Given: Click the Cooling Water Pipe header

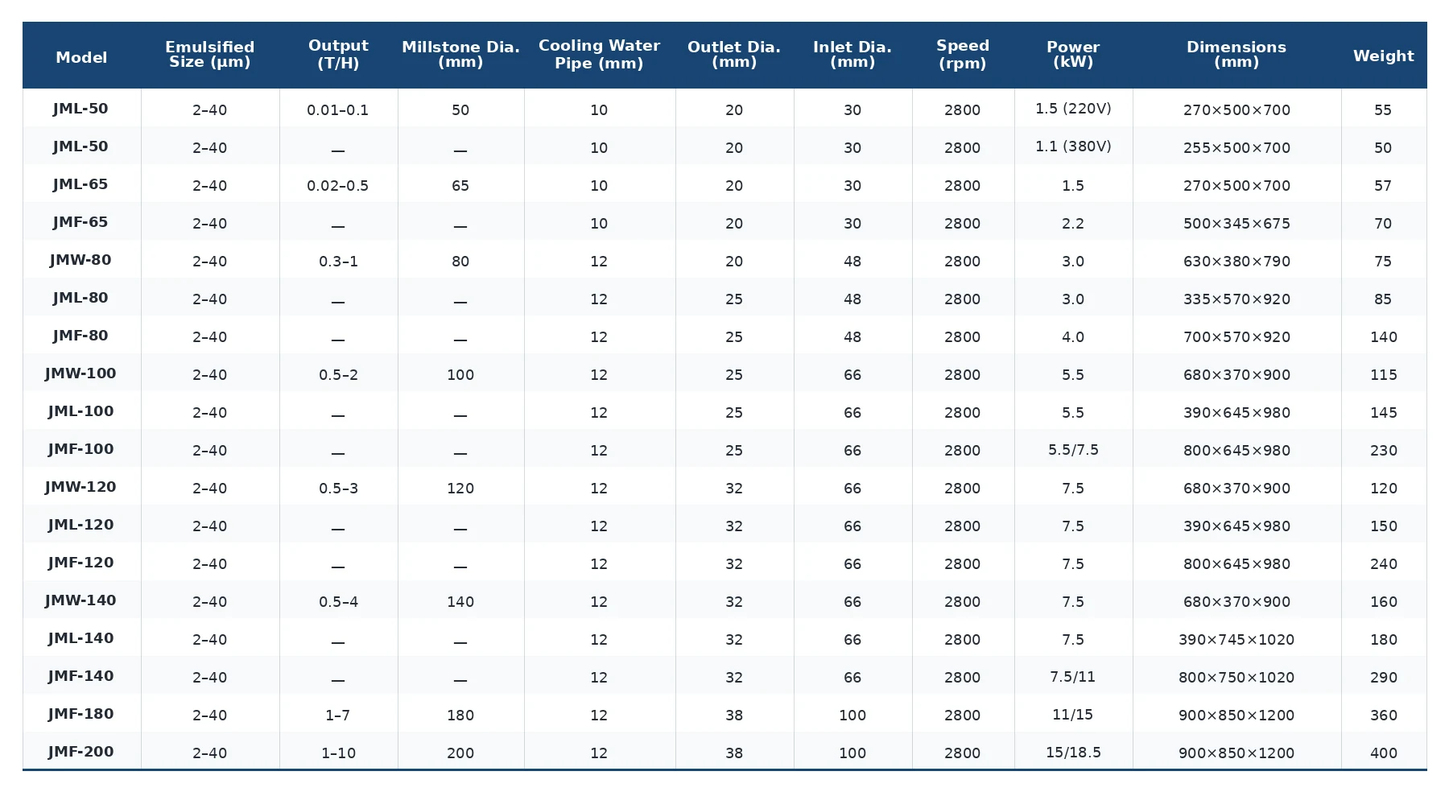Looking at the screenshot, I should [599, 55].
